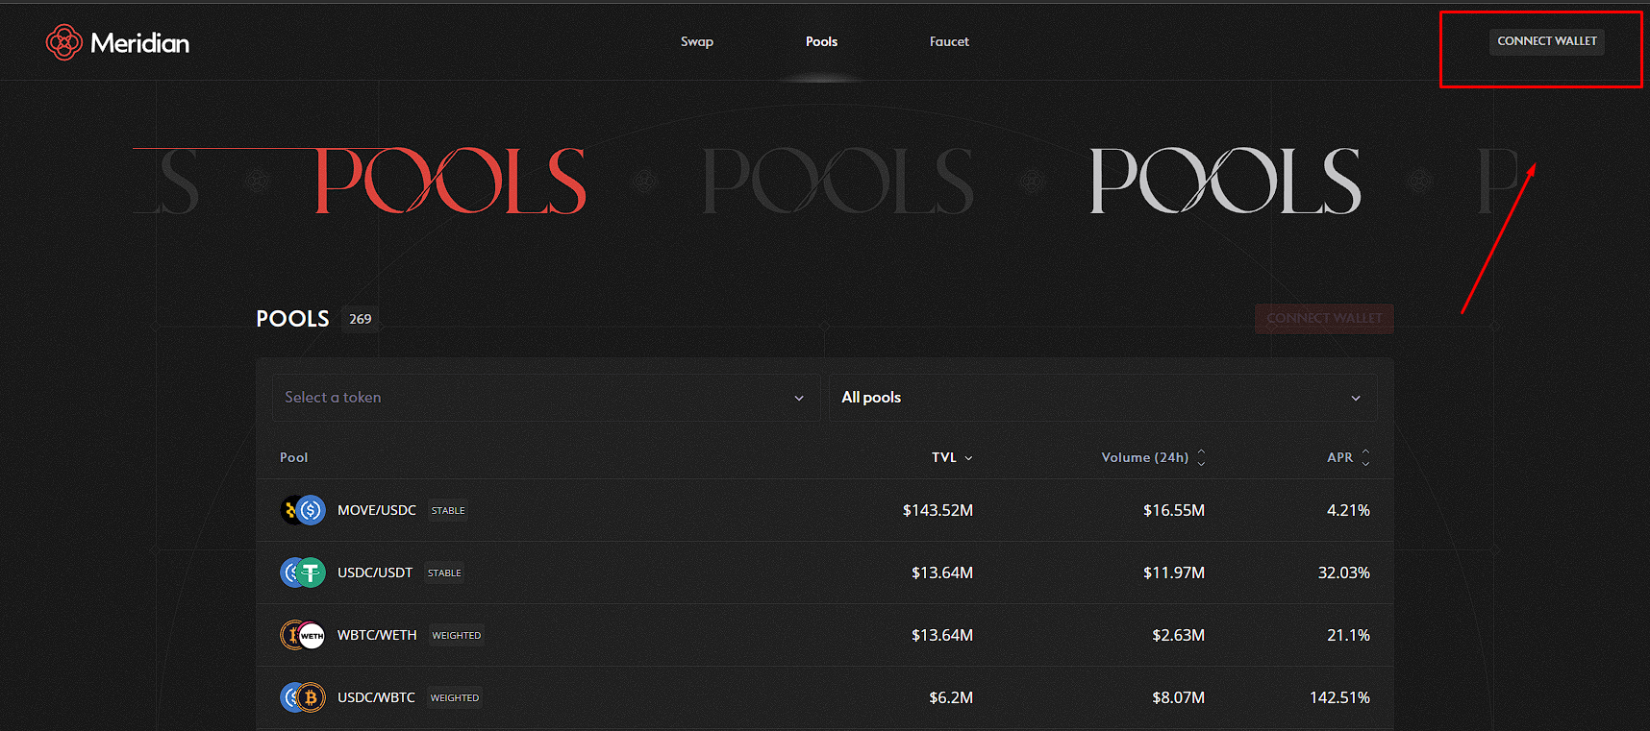Click the STABLE tag on USDC/USDT
The width and height of the screenshot is (1650, 731).
(444, 573)
